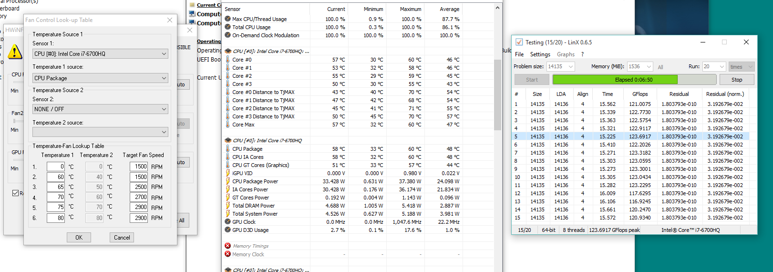Image resolution: width=773 pixels, height=272 pixels.
Task: Open the LinX File menu
Action: pos(519,54)
